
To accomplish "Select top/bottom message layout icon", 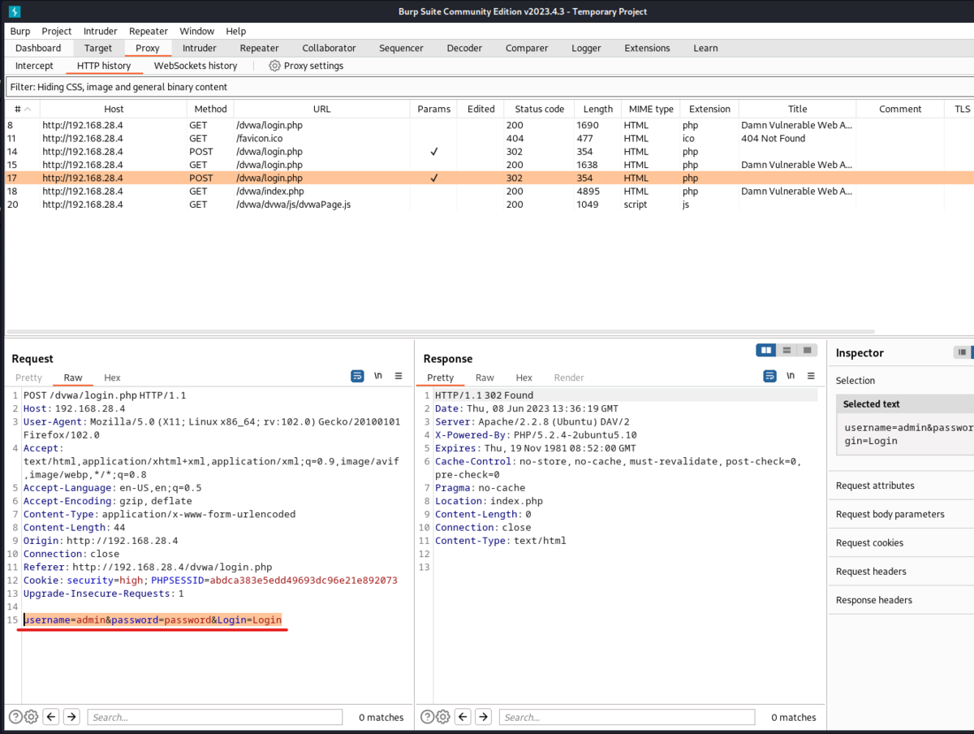I will click(787, 350).
